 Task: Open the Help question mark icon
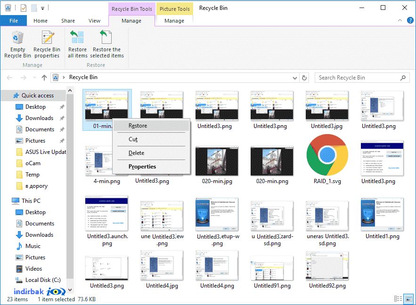coord(410,20)
